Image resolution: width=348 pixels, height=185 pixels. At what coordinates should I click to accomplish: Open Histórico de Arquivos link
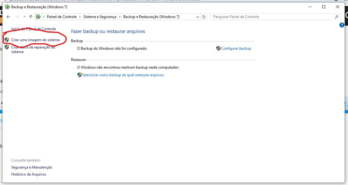(x=29, y=174)
